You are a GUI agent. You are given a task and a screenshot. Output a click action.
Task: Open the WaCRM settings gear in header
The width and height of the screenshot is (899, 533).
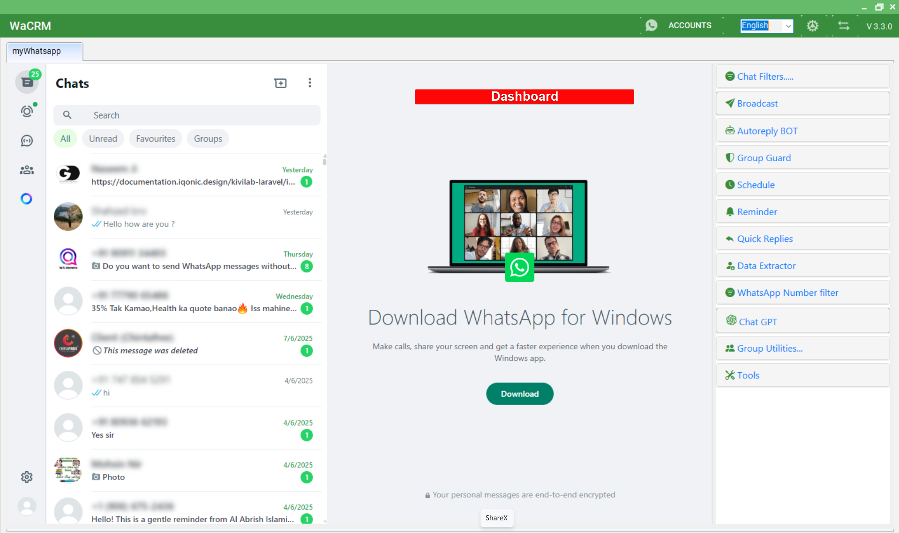pyautogui.click(x=812, y=26)
